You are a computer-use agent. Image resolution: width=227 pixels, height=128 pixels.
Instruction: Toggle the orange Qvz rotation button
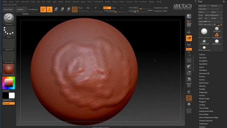pyautogui.click(x=189, y=49)
